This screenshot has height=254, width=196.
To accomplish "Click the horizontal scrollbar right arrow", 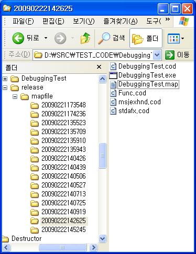I will pyautogui.click(x=94, y=247).
